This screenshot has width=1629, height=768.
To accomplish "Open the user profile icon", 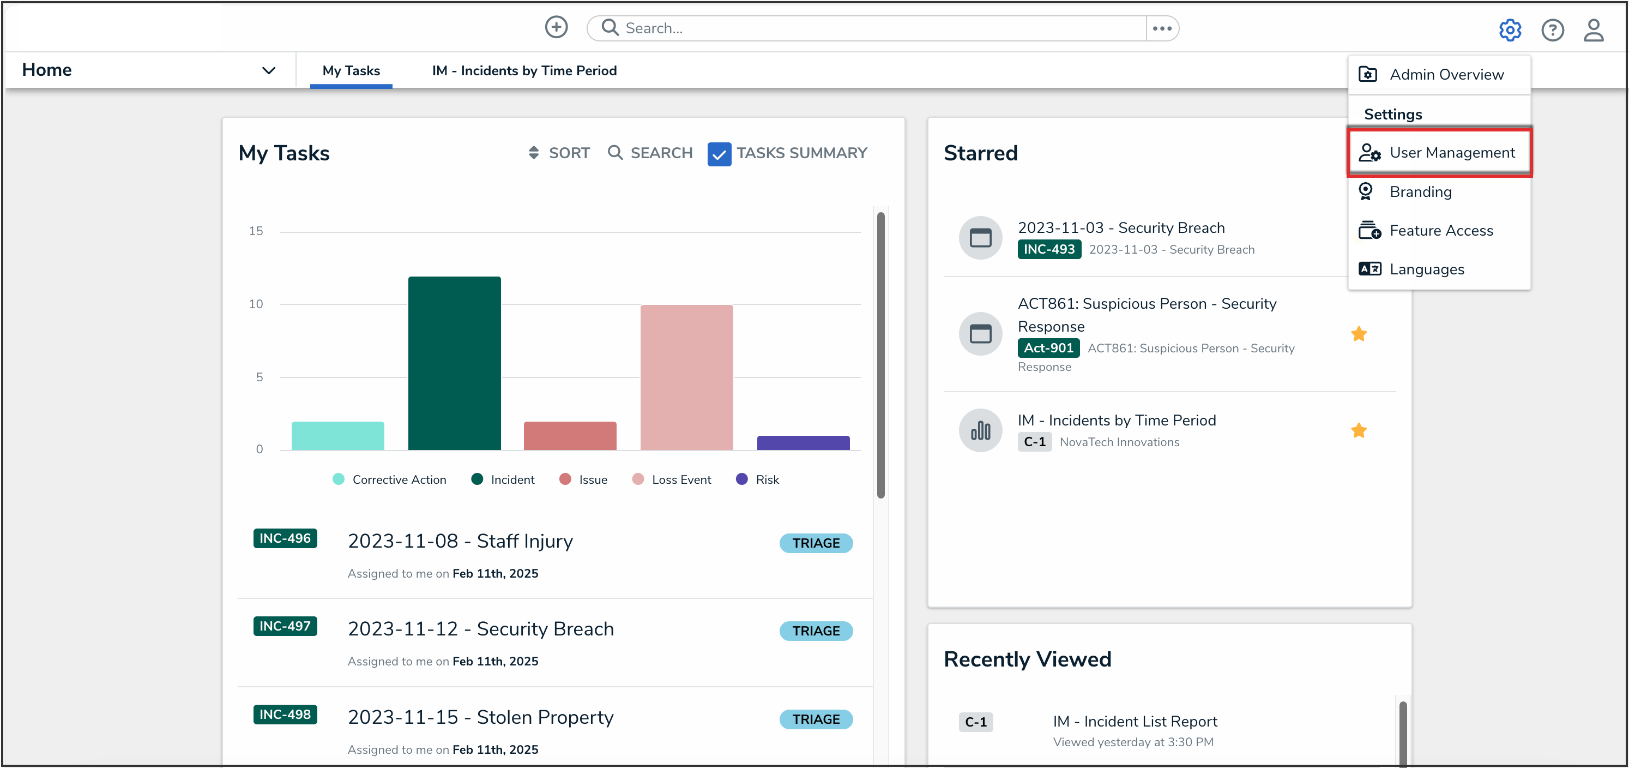I will click(1593, 30).
